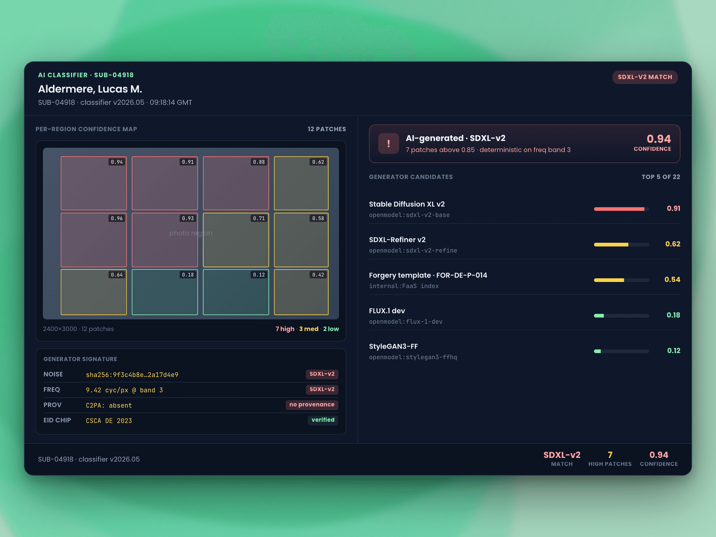Click the no provenance badge
This screenshot has width=716, height=537.
click(312, 405)
